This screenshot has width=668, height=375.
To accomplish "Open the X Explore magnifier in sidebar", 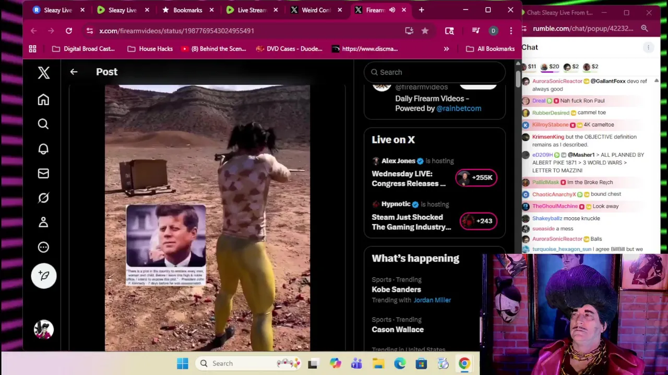I will coord(43,124).
